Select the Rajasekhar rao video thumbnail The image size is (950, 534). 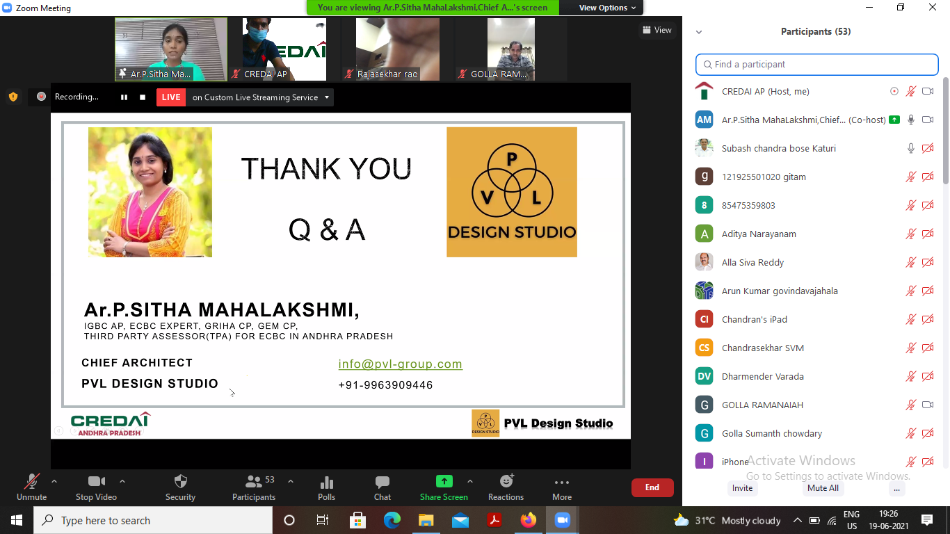coord(398,49)
